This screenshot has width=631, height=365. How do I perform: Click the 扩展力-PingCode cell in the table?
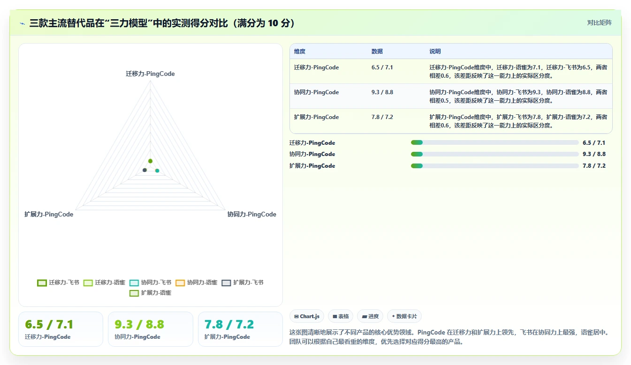click(316, 117)
